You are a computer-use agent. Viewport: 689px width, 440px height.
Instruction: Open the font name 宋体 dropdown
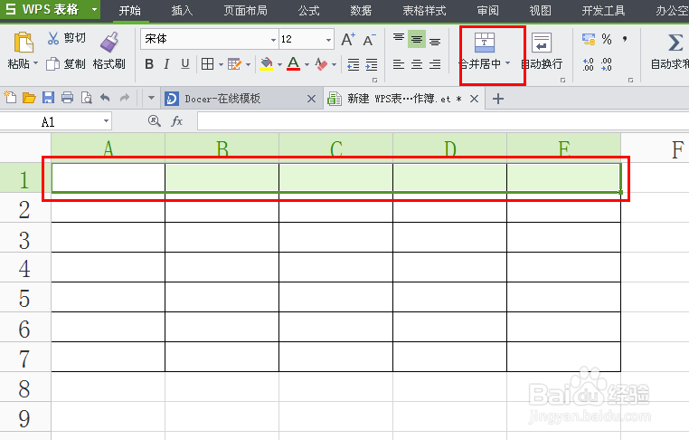point(273,40)
